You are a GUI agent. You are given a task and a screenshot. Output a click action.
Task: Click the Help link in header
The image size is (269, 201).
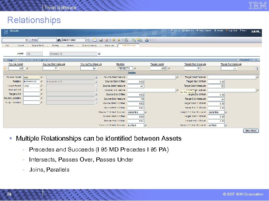(243, 31)
